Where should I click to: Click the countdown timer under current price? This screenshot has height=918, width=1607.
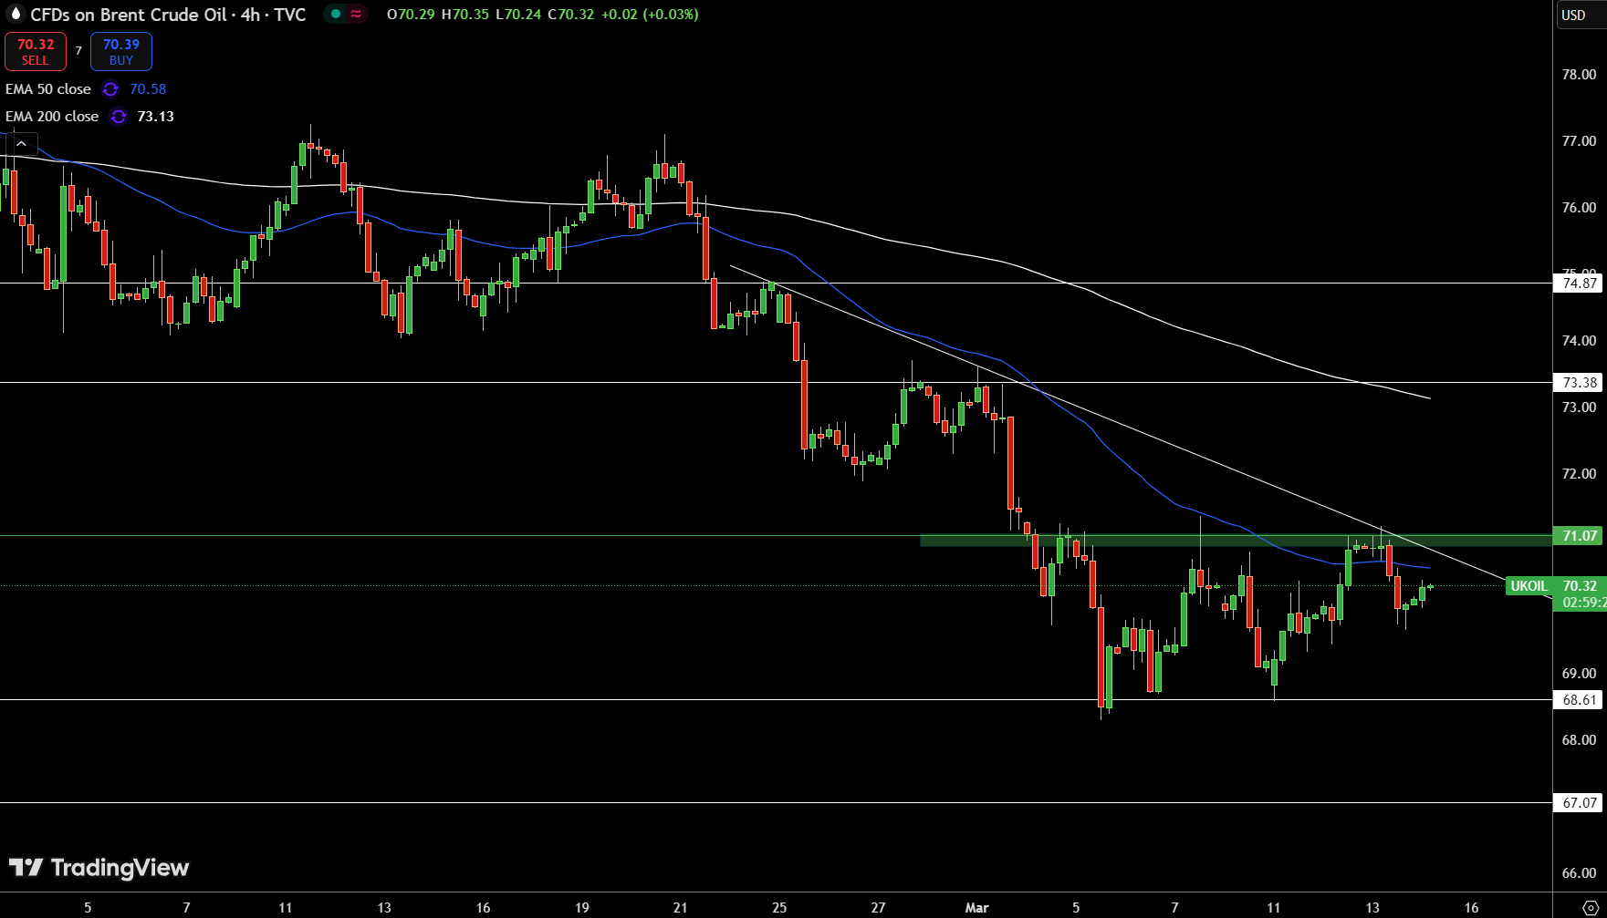coord(1584,603)
